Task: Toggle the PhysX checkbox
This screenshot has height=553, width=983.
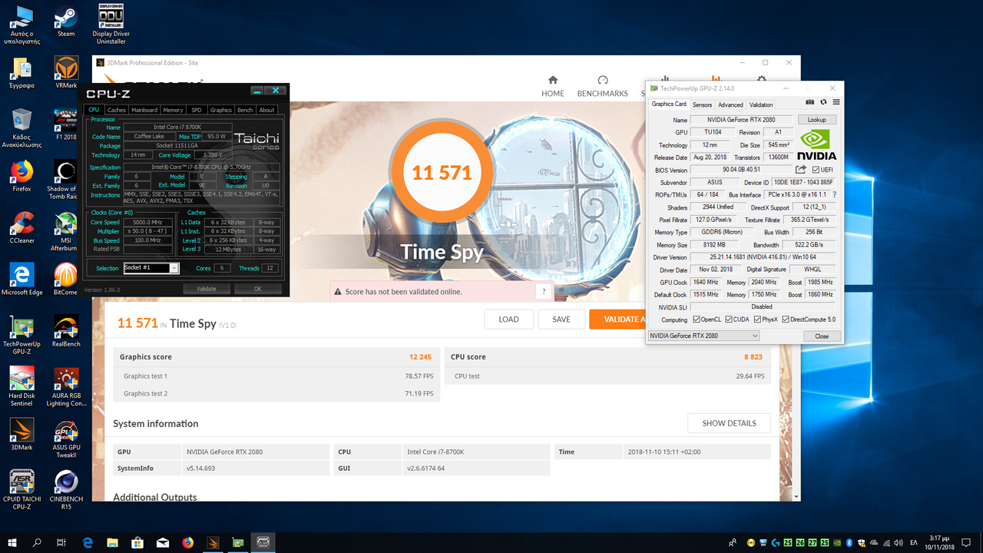Action: point(757,320)
